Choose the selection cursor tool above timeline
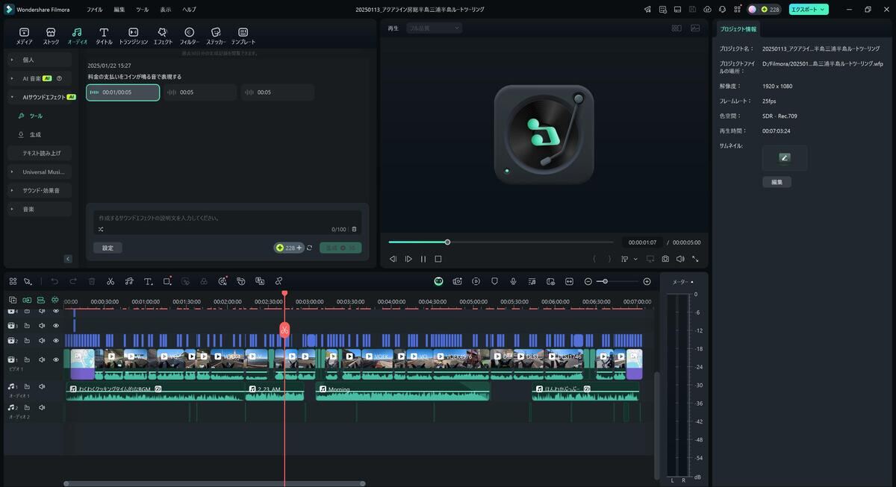Image resolution: width=896 pixels, height=487 pixels. click(28, 281)
